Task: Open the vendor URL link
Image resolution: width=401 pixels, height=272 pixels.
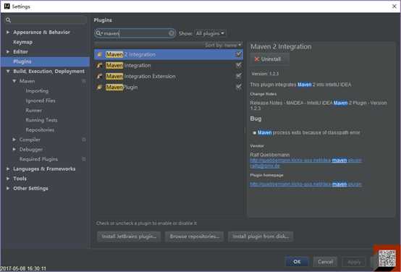Action: point(305,161)
